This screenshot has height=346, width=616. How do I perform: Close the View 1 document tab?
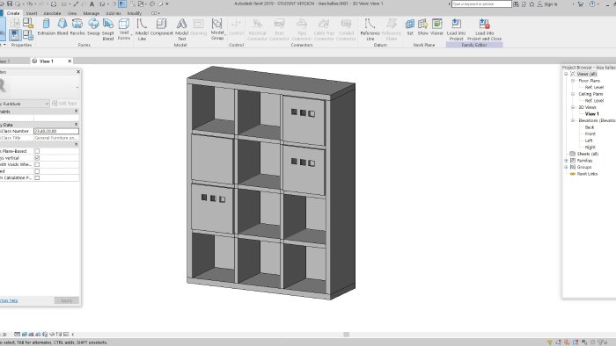pos(70,61)
